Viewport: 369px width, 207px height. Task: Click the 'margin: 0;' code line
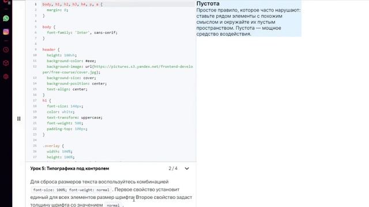click(x=58, y=10)
